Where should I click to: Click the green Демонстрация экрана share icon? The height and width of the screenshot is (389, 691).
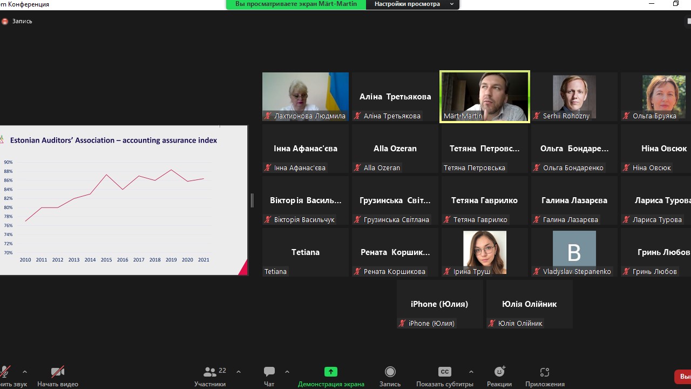330,372
